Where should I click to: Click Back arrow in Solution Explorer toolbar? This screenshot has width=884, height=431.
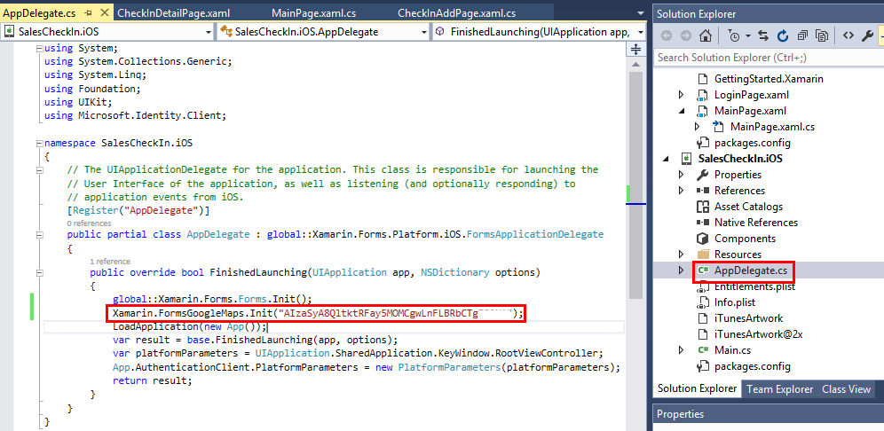(x=667, y=36)
